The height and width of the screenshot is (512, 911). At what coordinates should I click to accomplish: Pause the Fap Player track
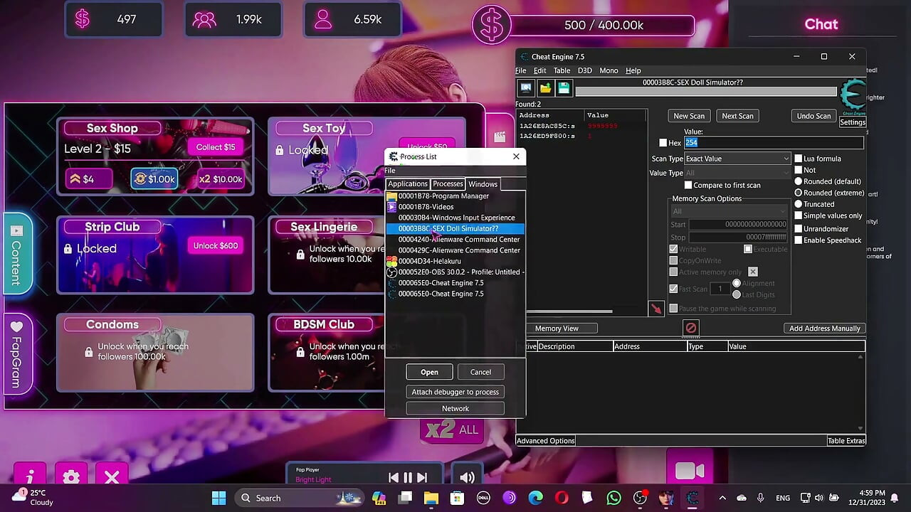point(408,478)
